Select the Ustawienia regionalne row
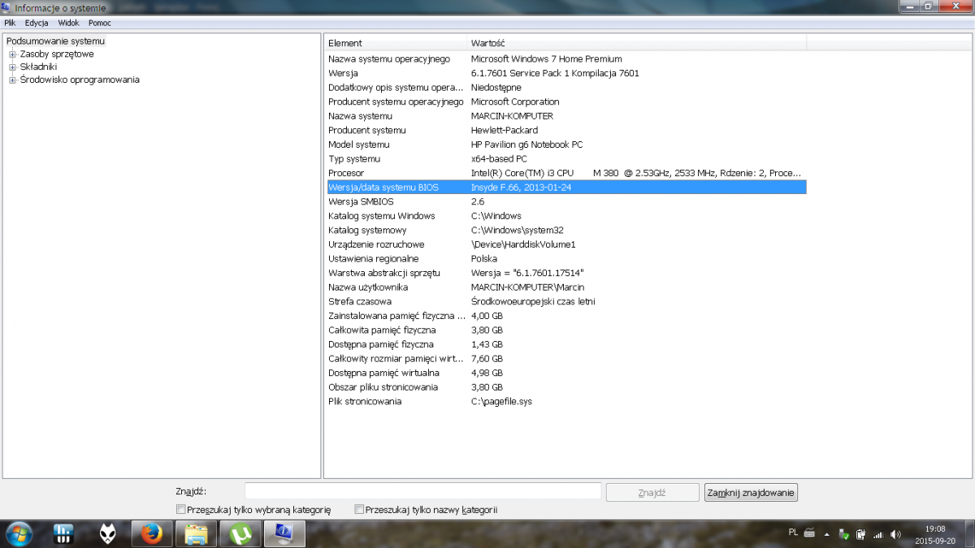The height and width of the screenshot is (548, 975). 565,258
